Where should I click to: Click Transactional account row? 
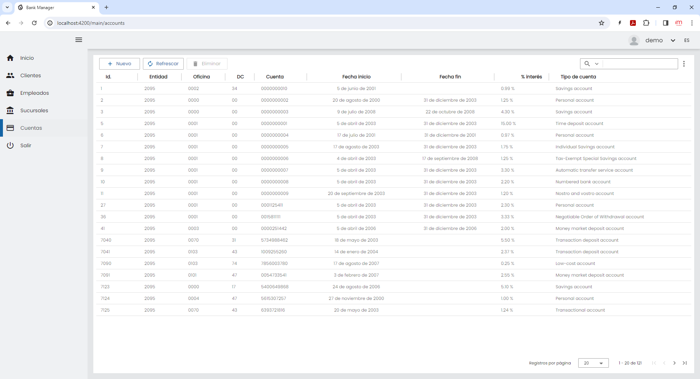(x=394, y=310)
